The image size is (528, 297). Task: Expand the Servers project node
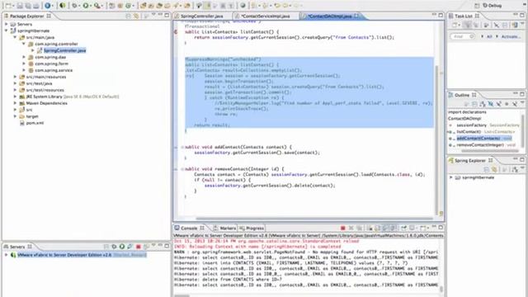[x=6, y=24]
